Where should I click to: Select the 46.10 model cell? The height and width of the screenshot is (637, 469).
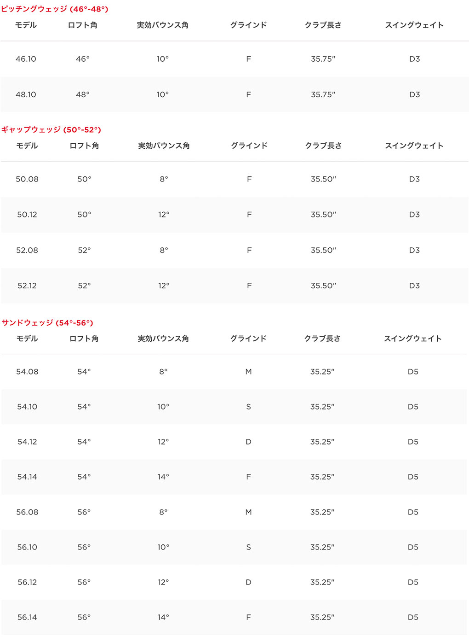tap(26, 59)
